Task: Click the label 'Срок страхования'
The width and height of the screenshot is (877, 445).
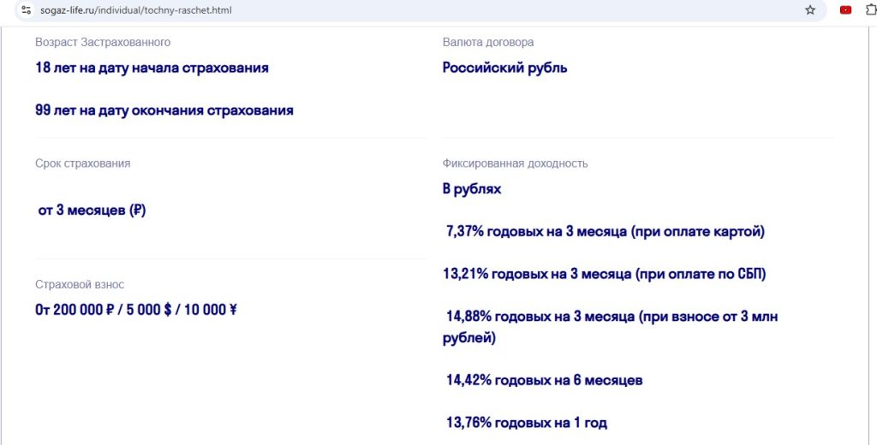Action: pos(83,163)
